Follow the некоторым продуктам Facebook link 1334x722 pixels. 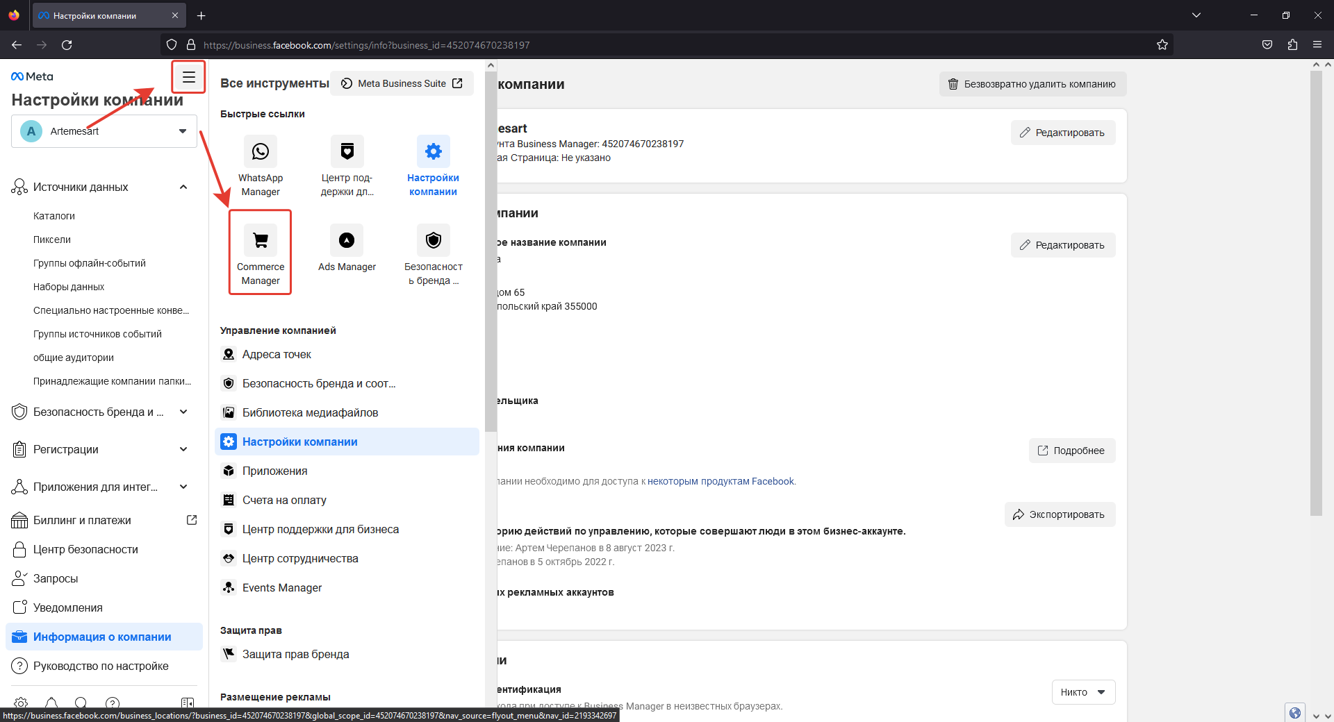[720, 481]
